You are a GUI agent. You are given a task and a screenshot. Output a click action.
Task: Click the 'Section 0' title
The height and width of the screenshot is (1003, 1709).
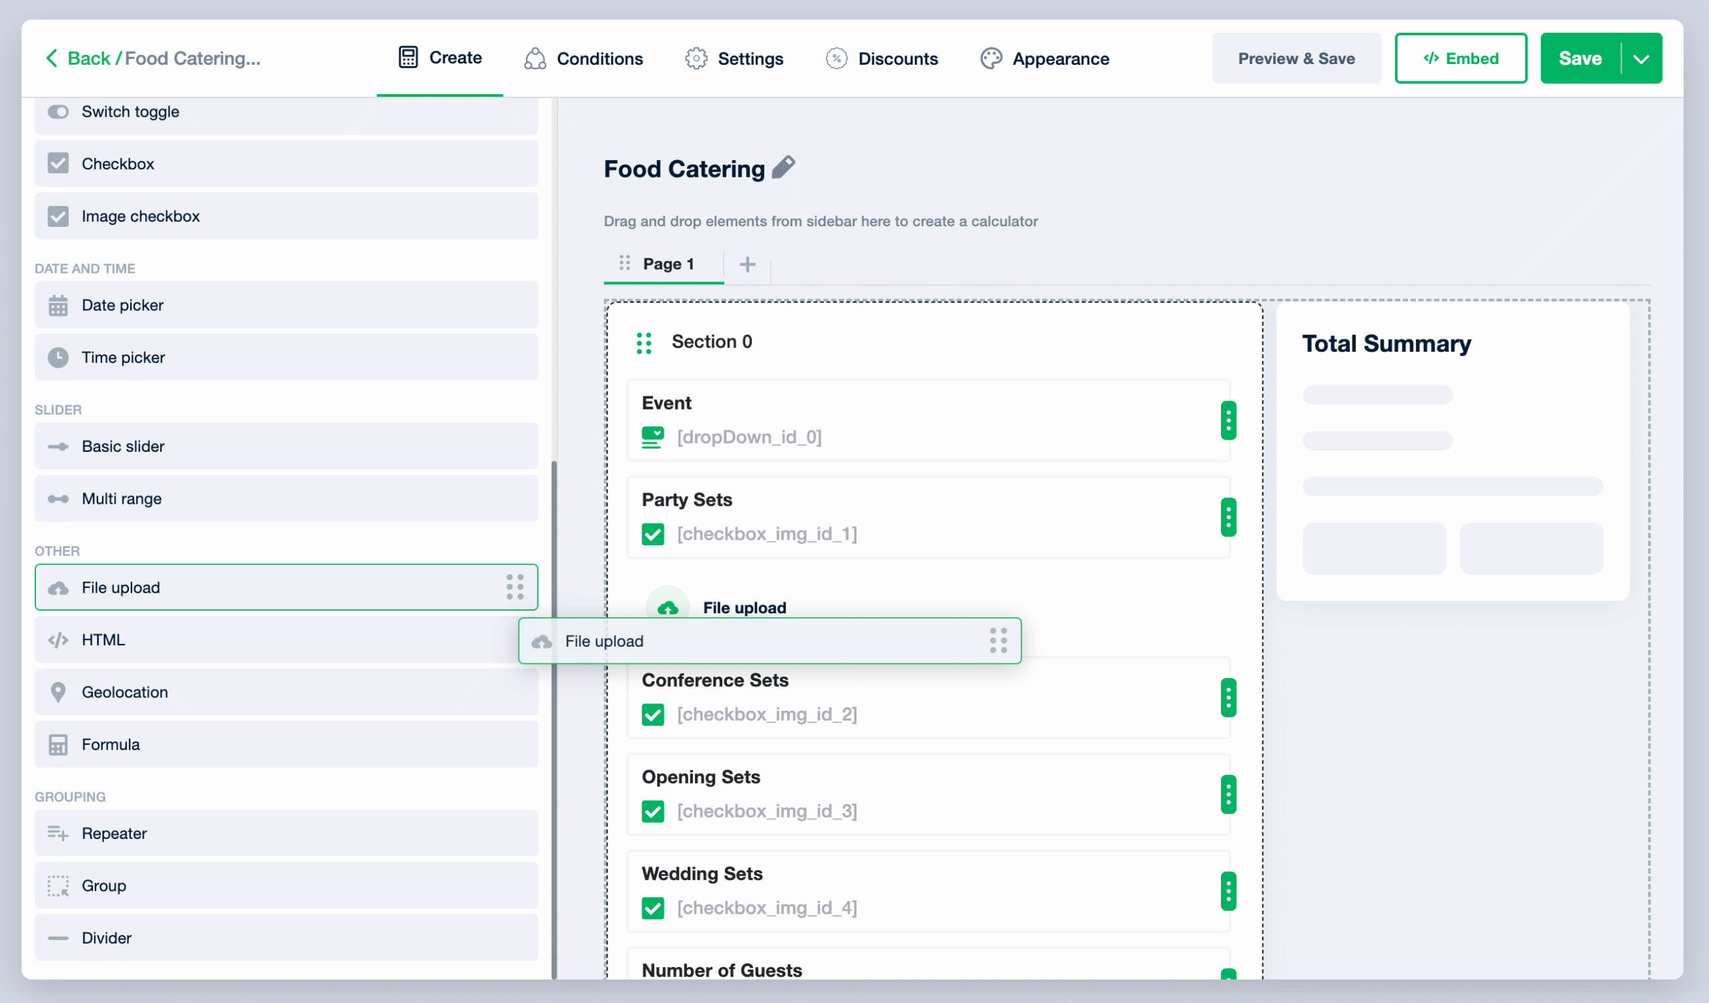(712, 342)
